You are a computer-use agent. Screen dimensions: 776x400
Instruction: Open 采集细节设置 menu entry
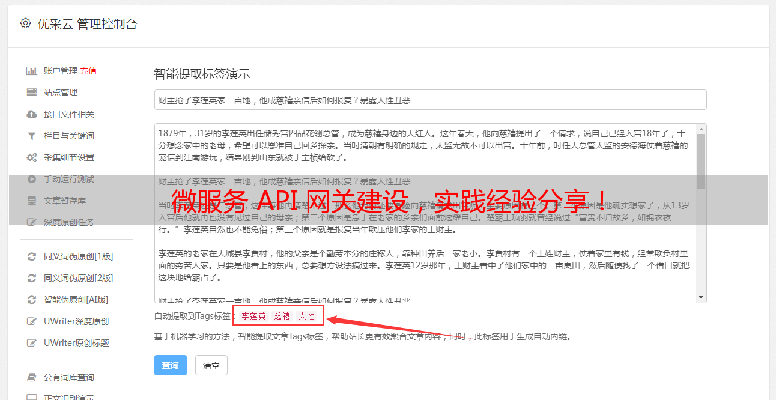tap(69, 157)
